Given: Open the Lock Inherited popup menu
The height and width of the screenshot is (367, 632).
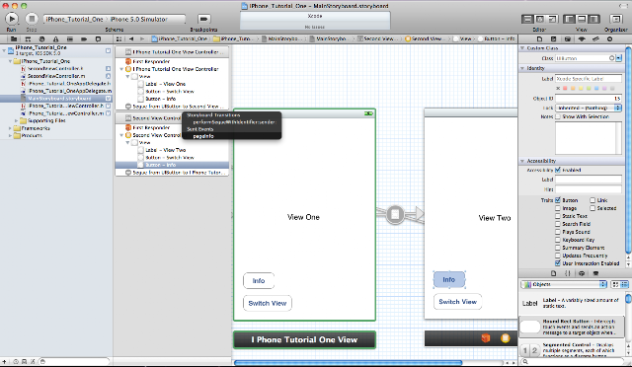Looking at the screenshot, I should [x=589, y=108].
